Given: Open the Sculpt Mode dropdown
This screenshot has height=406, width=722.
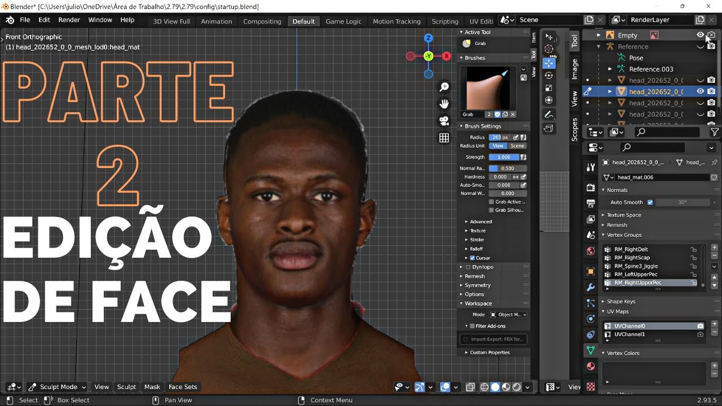Looking at the screenshot, I should tap(57, 387).
